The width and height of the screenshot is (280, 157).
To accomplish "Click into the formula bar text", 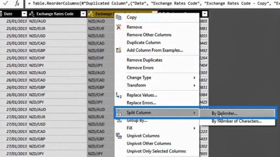I will (153, 3).
